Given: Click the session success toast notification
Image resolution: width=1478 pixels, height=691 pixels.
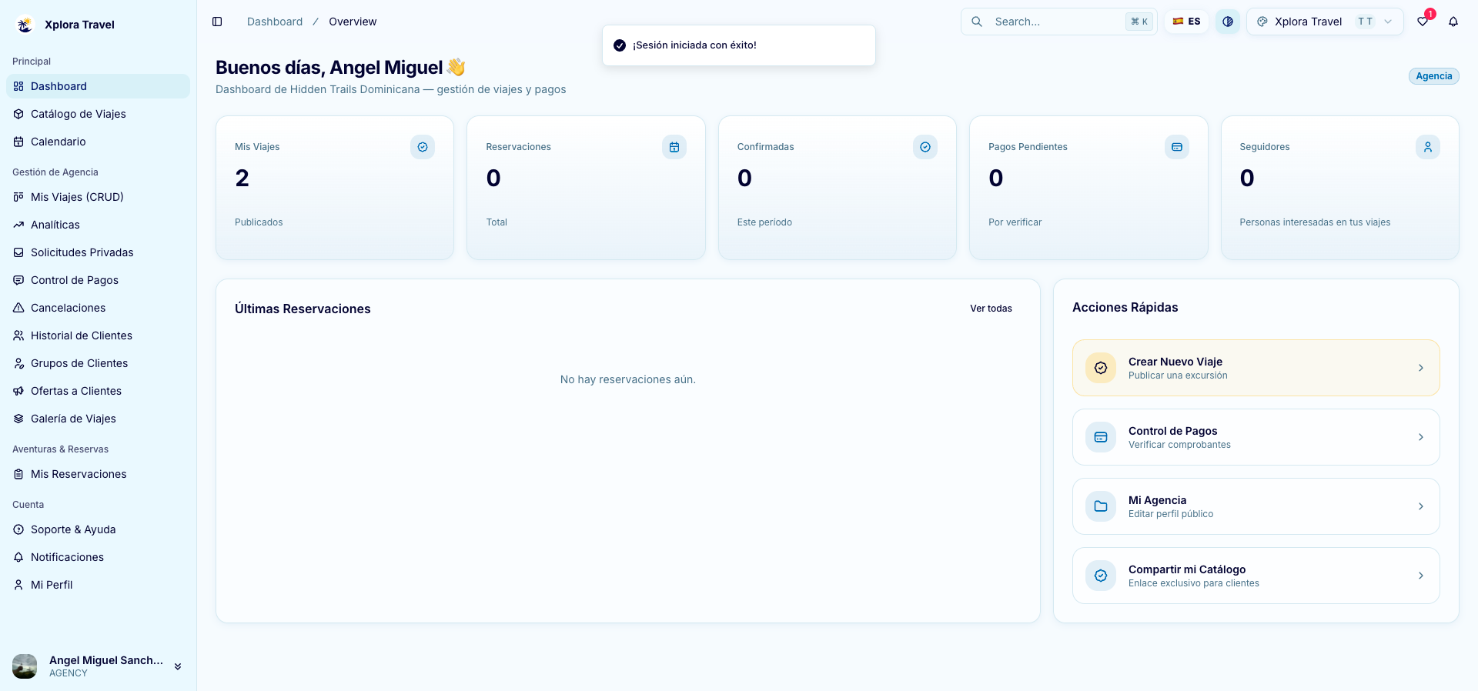Looking at the screenshot, I should point(739,45).
